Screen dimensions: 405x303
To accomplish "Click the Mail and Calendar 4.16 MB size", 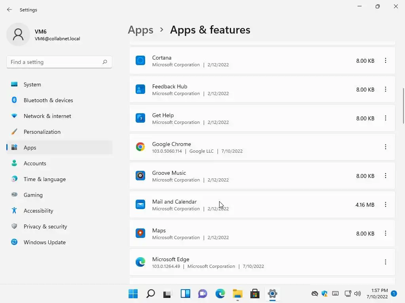I will coord(365,205).
